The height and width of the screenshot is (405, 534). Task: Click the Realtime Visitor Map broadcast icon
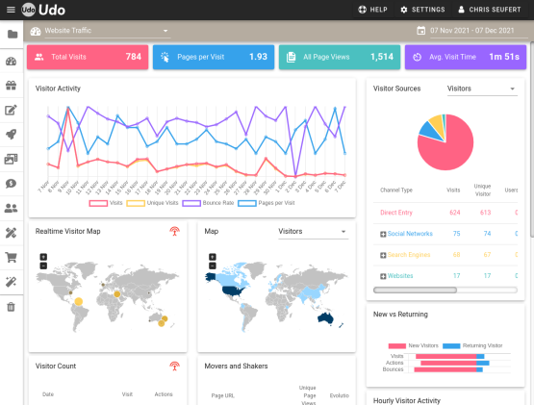coord(175,231)
